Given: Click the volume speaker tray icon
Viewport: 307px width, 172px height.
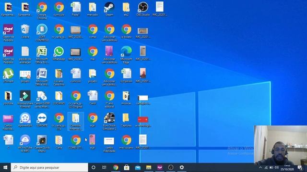Looking at the screenshot, I should tap(277, 168).
